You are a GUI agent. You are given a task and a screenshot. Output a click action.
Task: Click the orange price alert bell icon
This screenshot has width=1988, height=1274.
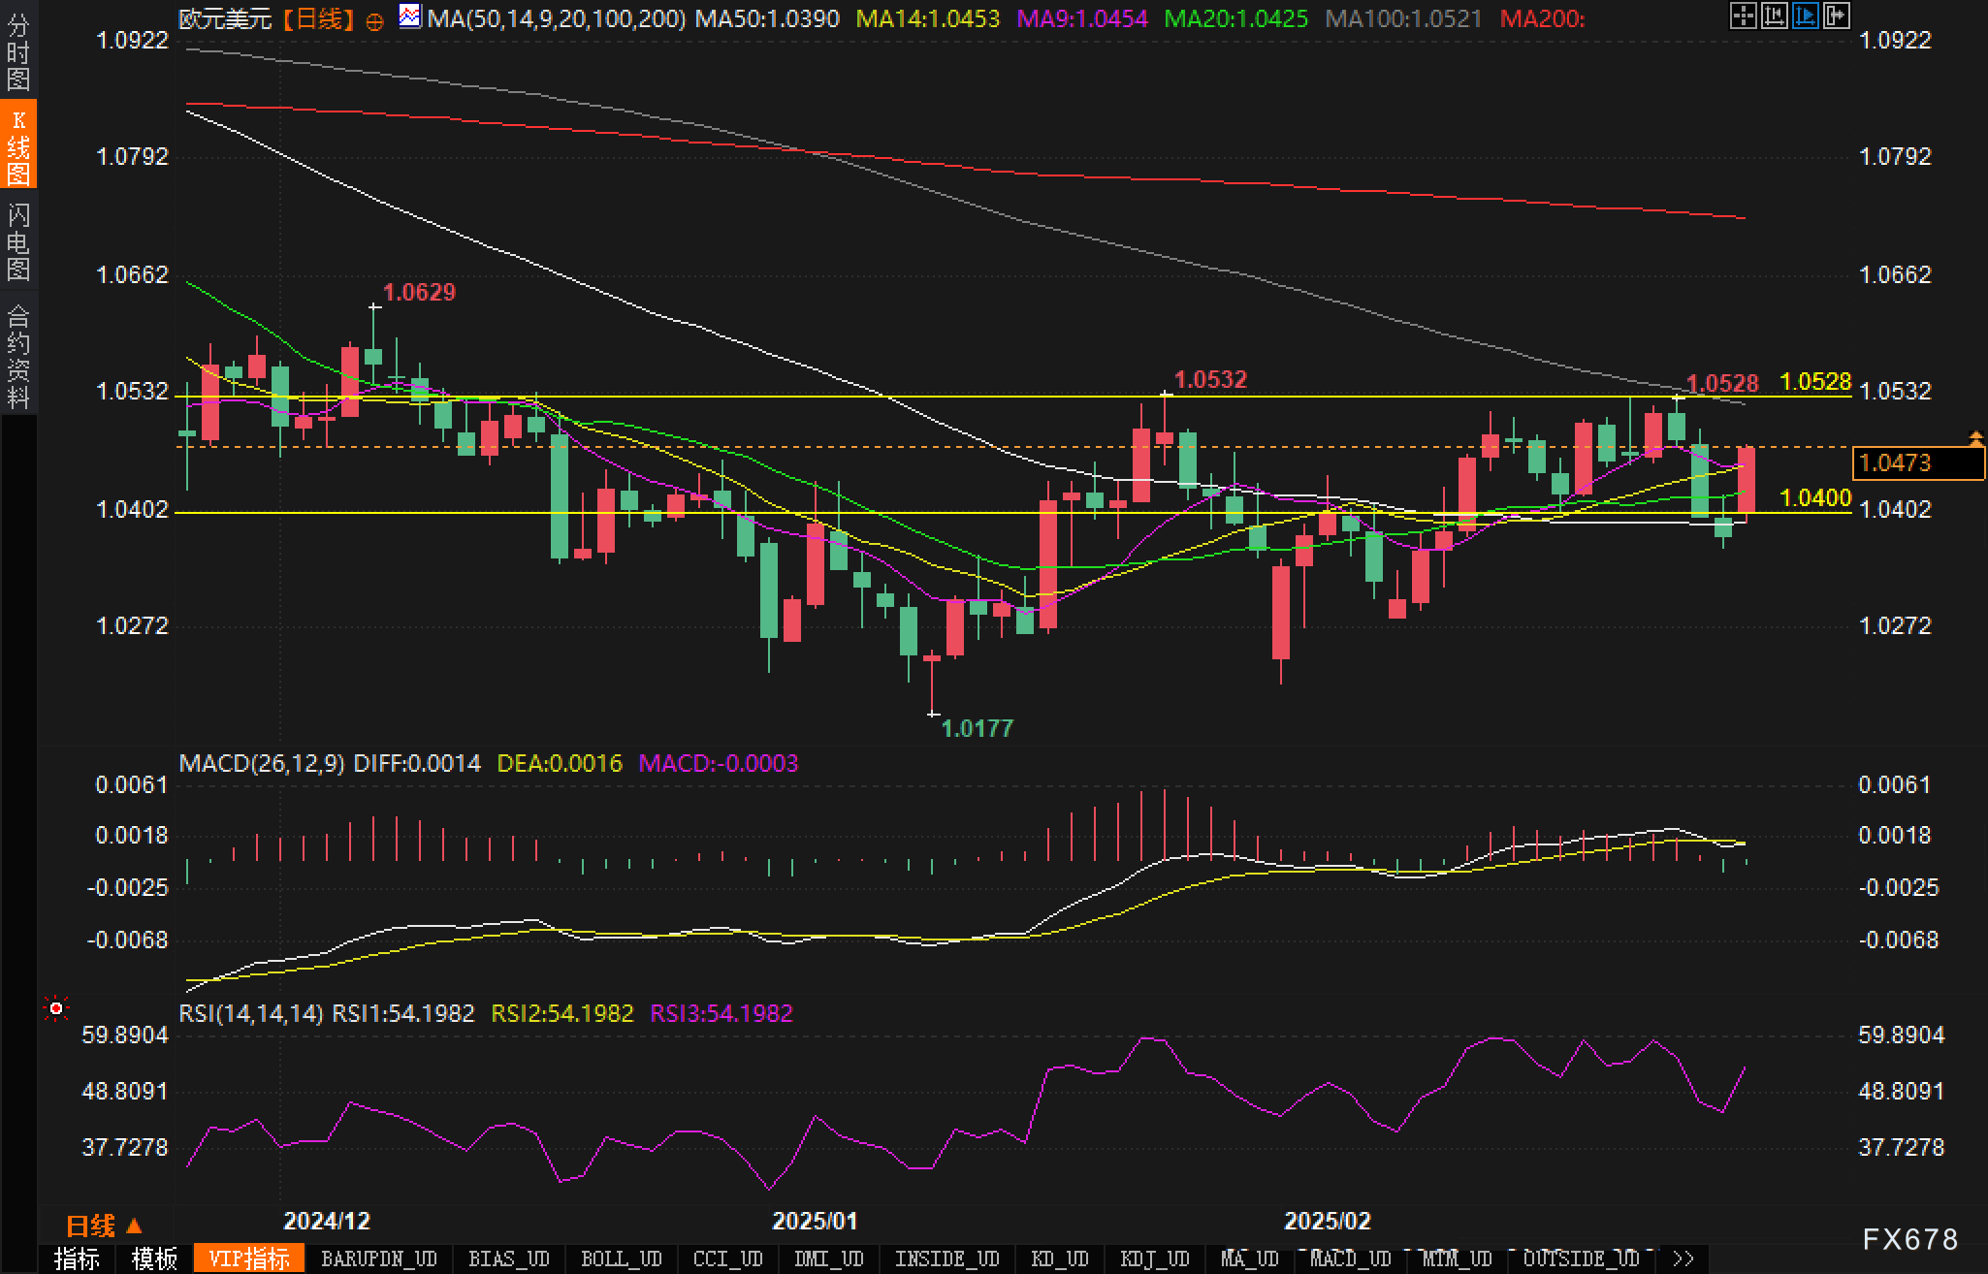tap(1975, 439)
